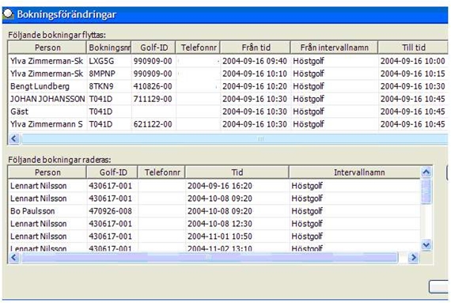Image resolution: width=451 pixels, height=303 pixels.
Task: Click the to-time cell 2004-09-16 10:00
Action: click(x=413, y=61)
